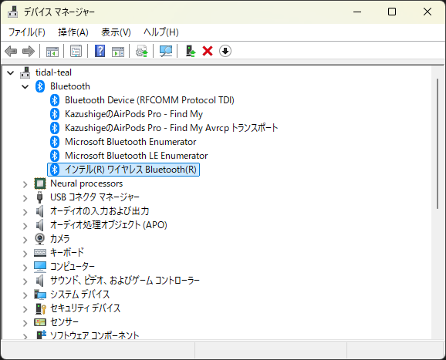Image resolution: width=446 pixels, height=360 pixels.
Task: Open the 表示(V) menu
Action: (x=116, y=32)
